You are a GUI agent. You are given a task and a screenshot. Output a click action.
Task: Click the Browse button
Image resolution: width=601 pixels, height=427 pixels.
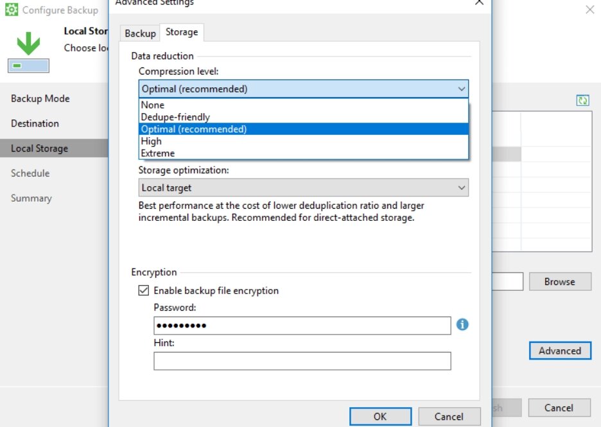point(560,282)
